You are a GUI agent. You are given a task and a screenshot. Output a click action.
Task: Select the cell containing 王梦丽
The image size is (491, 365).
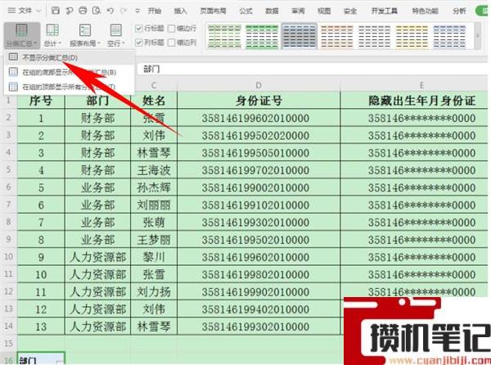click(154, 240)
